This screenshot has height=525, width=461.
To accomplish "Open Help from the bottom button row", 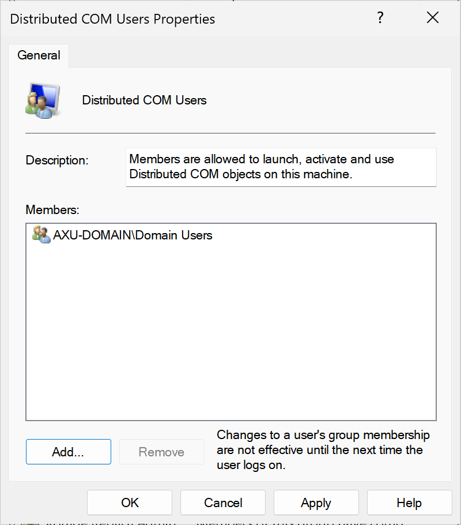I will click(x=409, y=503).
